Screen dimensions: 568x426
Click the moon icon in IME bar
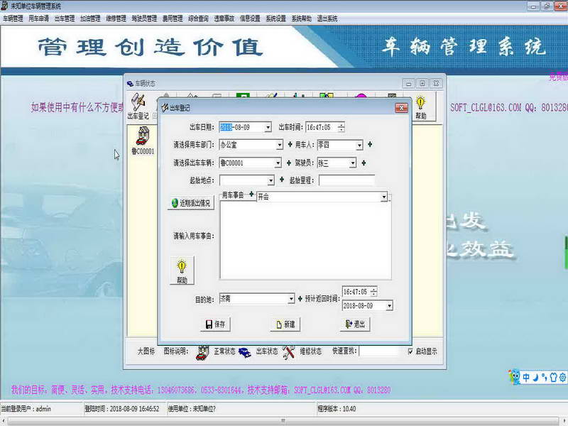pyautogui.click(x=535, y=378)
